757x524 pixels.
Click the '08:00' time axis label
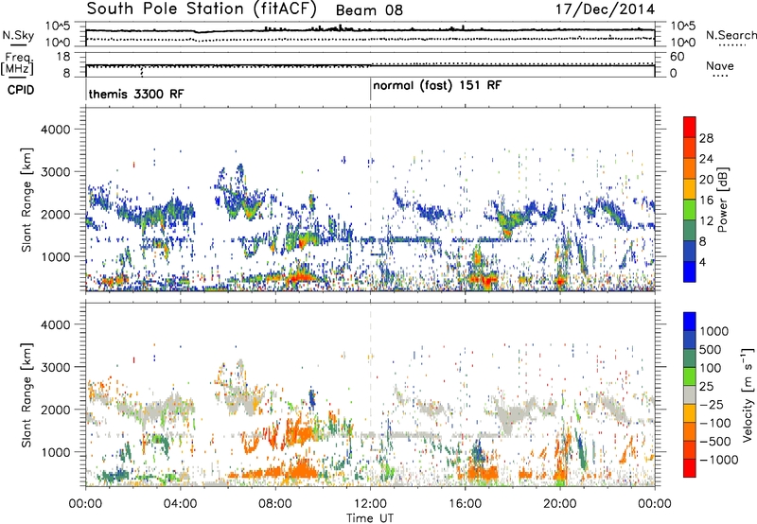(274, 504)
